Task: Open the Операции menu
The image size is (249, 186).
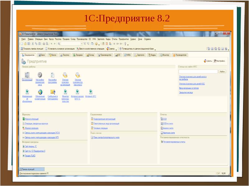Action: pos(39,39)
